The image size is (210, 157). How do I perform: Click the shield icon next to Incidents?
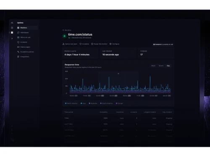(81, 44)
